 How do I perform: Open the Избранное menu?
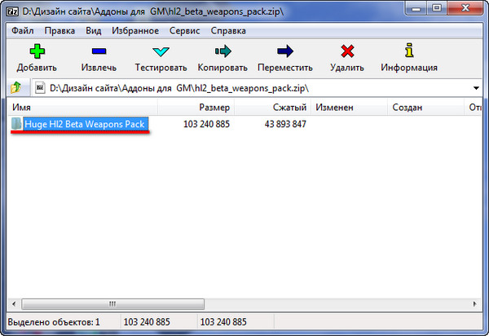pyautogui.click(x=135, y=30)
